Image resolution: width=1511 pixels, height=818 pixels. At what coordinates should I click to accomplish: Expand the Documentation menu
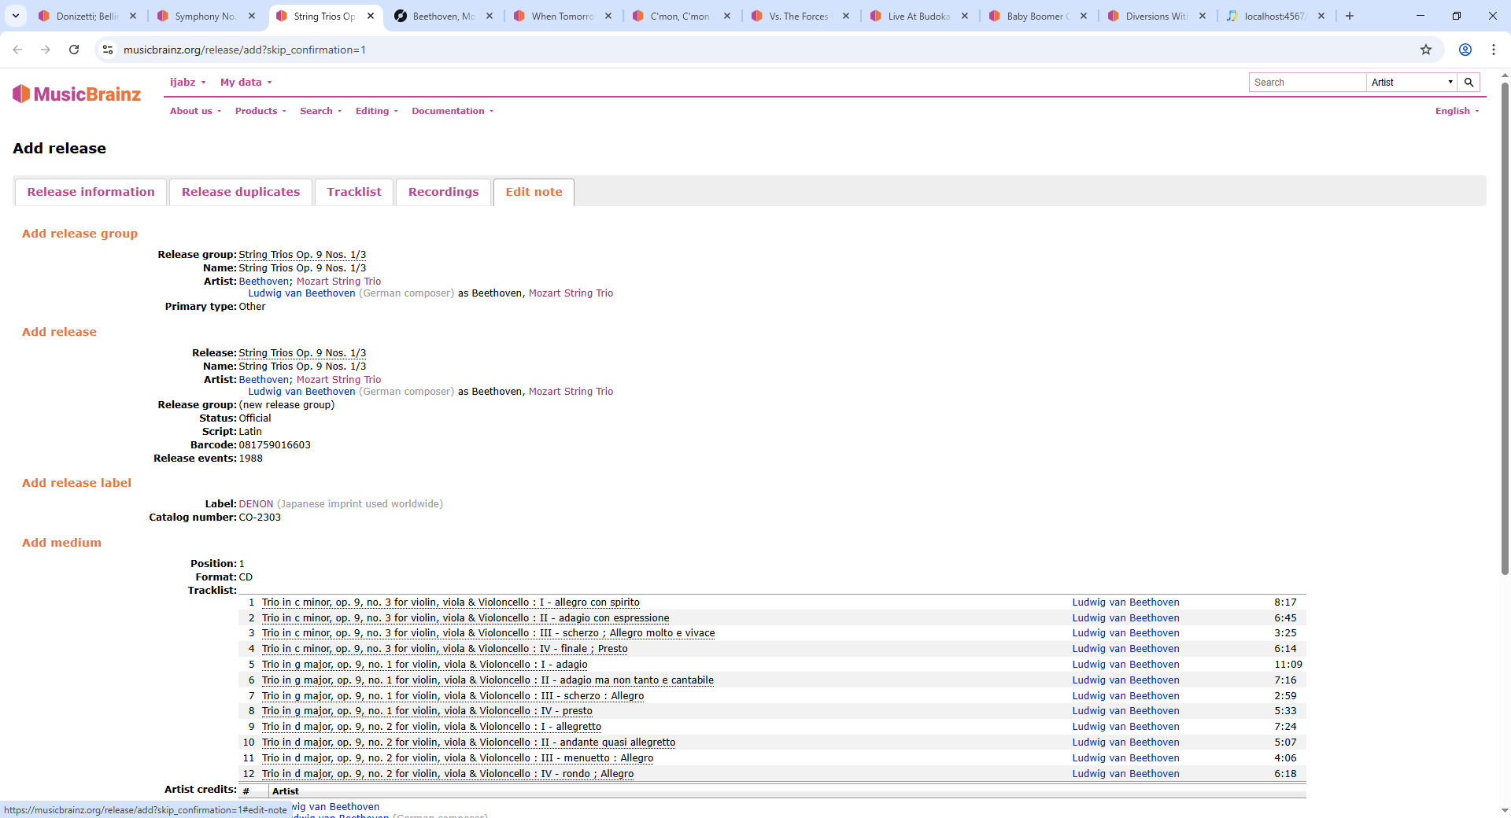tap(453, 111)
